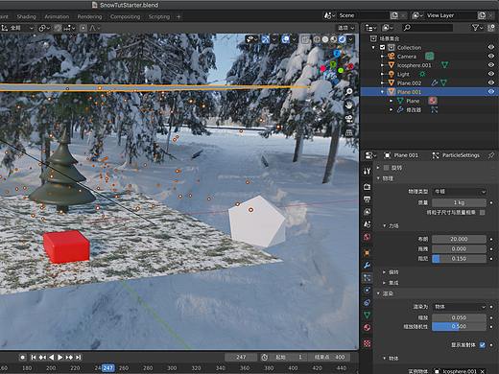Screen dimensions: 499x374
Task: Switch to the Compositing workspace tab
Action: point(125,16)
